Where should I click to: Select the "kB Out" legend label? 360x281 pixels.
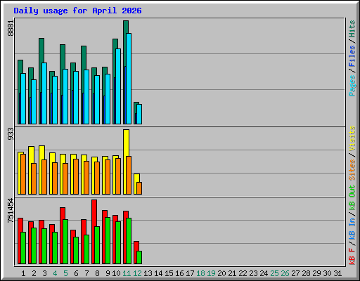[x=352, y=197]
